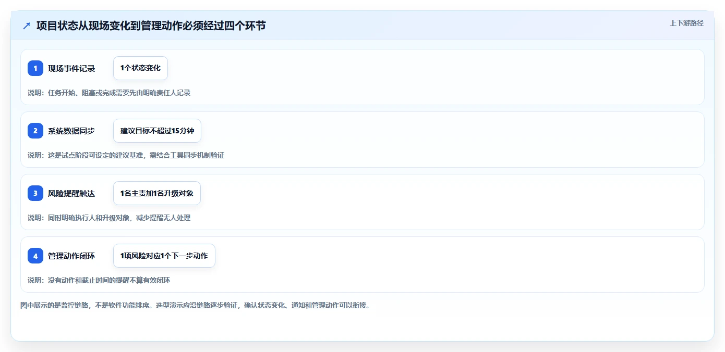
Task: Click the 1名主责加1名升级对象 chip
Action: click(x=157, y=193)
